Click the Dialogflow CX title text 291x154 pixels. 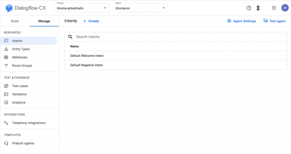tap(30, 8)
